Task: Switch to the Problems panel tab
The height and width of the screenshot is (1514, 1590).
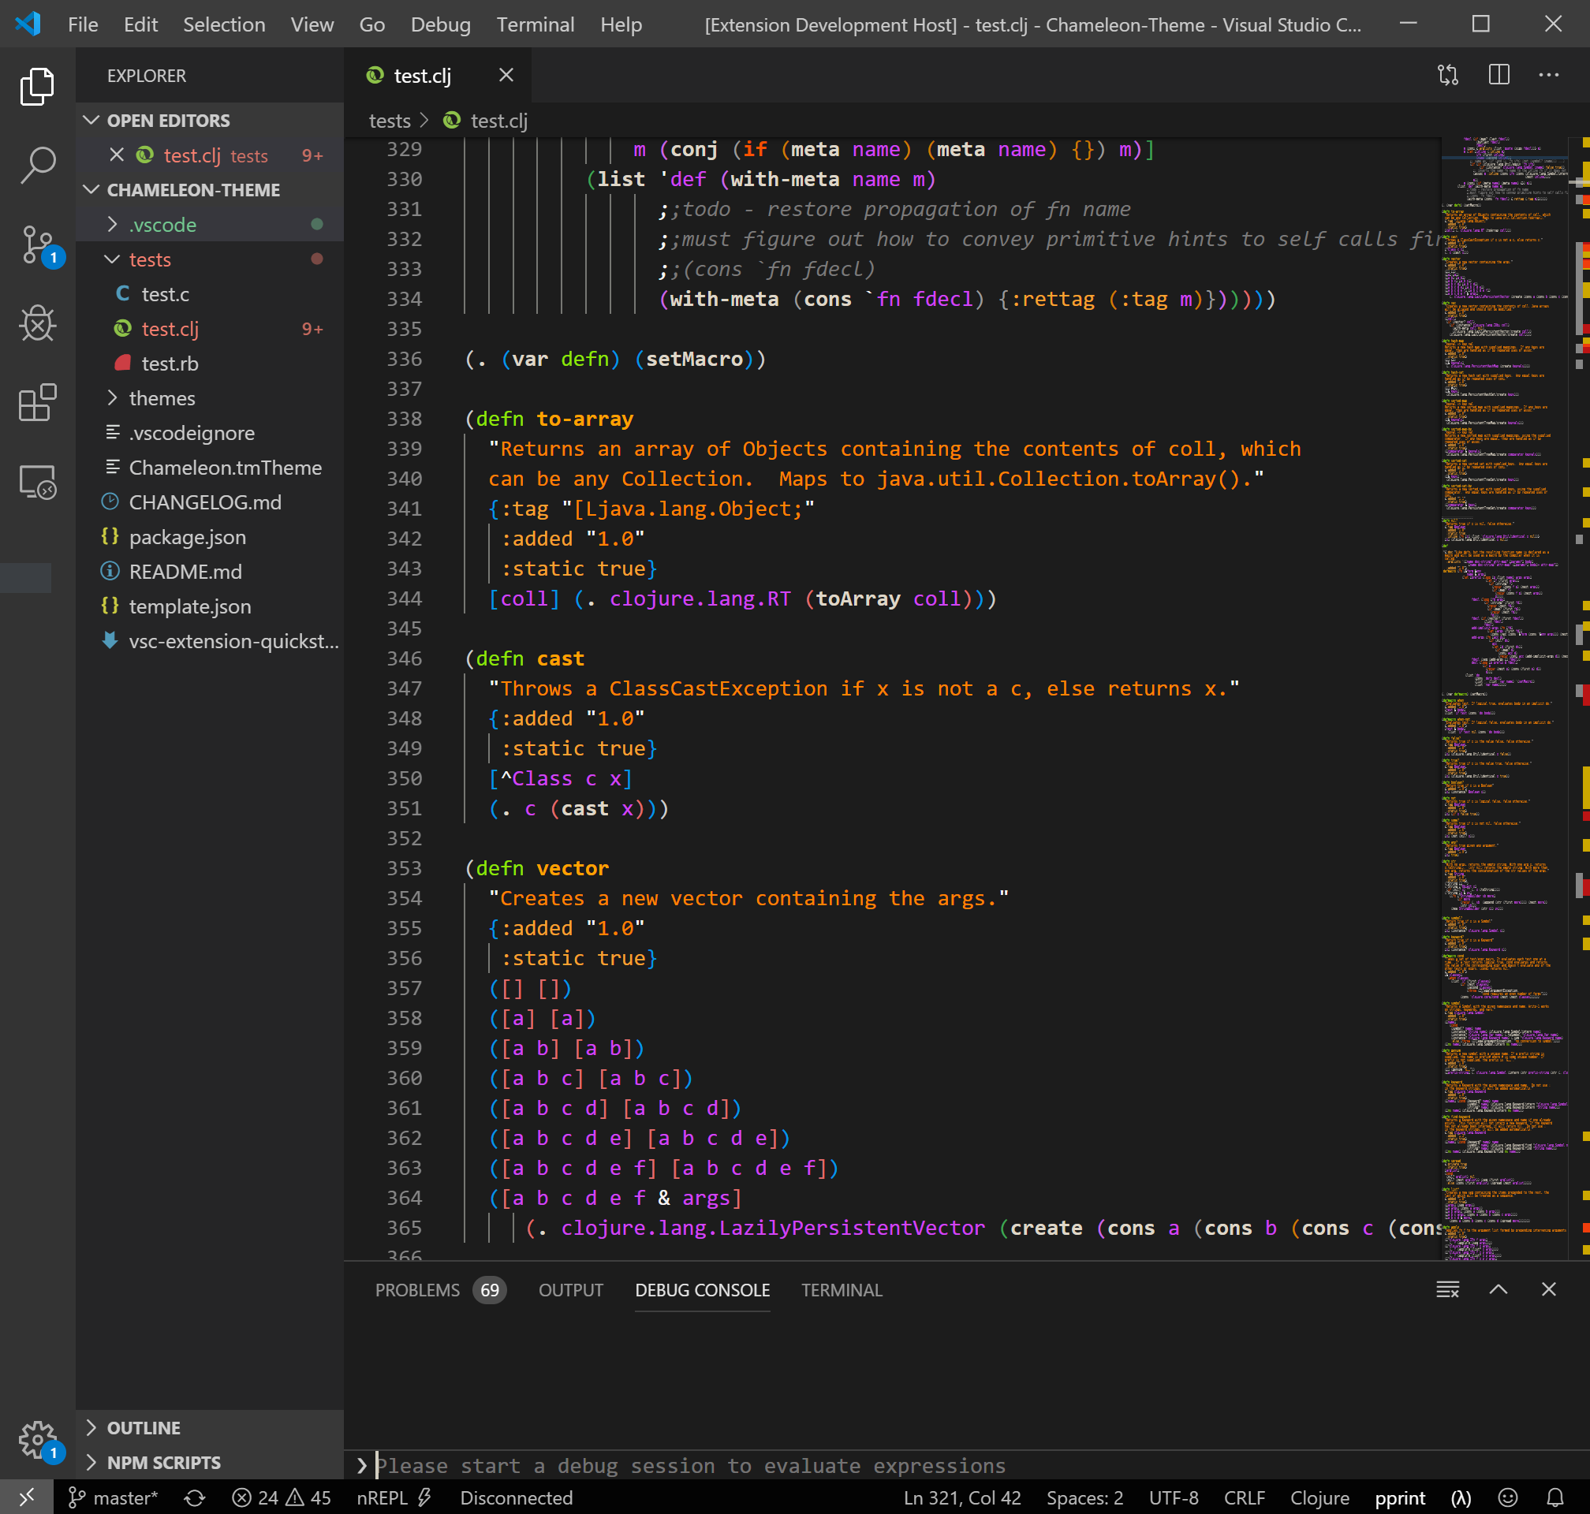Action: click(440, 1289)
